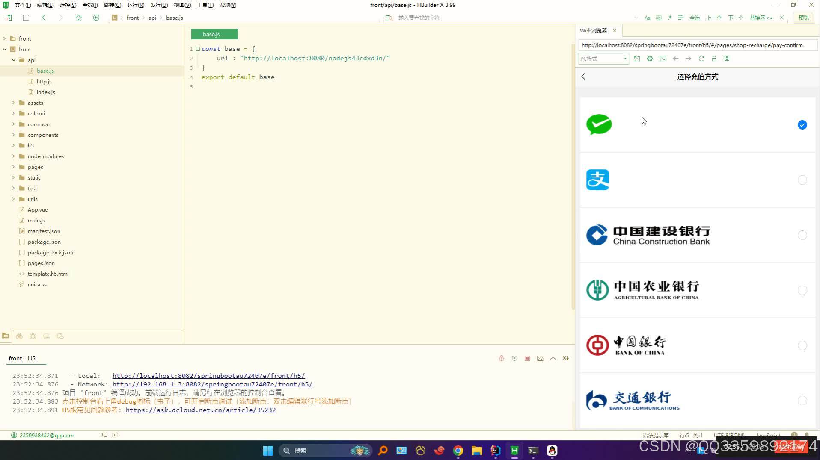The height and width of the screenshot is (460, 820).
Task: Expand the colorui folder
Action: 14,113
